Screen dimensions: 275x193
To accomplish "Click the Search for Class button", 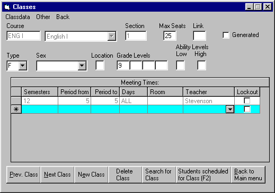I will click(x=159, y=174).
